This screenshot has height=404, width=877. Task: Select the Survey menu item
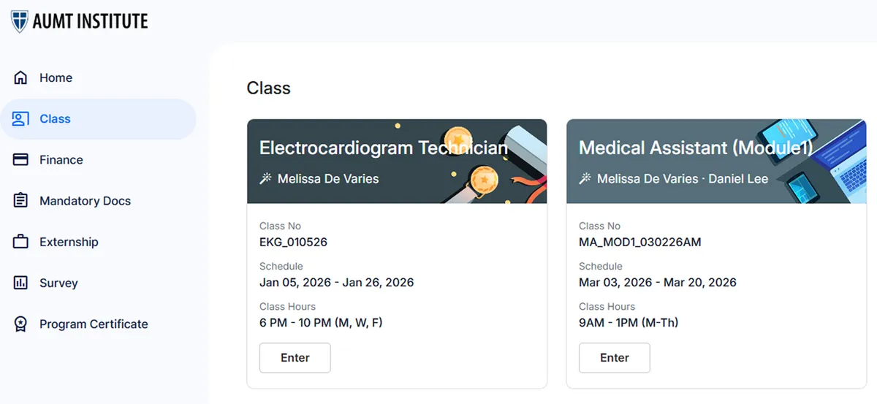58,283
